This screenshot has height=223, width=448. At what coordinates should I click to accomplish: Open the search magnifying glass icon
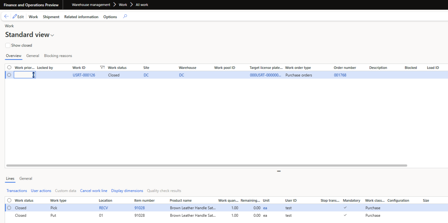click(125, 16)
